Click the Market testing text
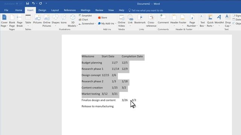This screenshot has width=241, height=135. (91, 94)
